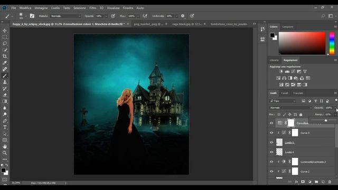Add a Photo Filter adjustment
Screen dimensions: 338x190
point(296,78)
